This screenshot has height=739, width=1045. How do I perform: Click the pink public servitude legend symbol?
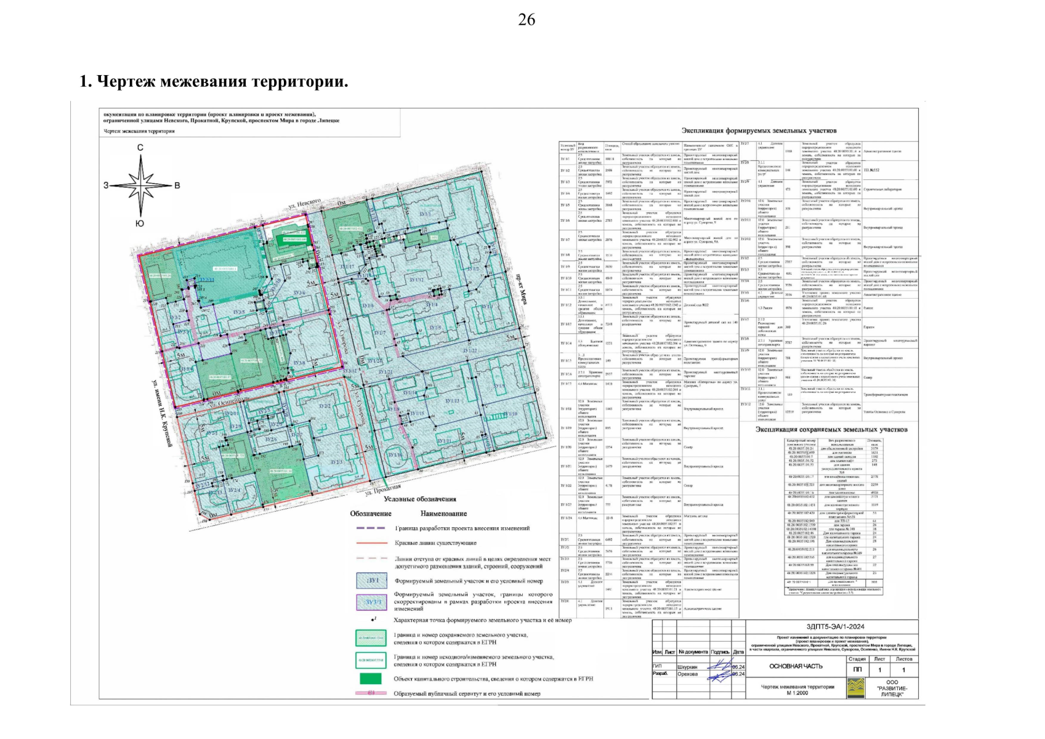tap(371, 693)
